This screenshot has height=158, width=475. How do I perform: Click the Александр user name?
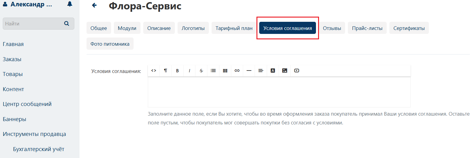(x=31, y=4)
